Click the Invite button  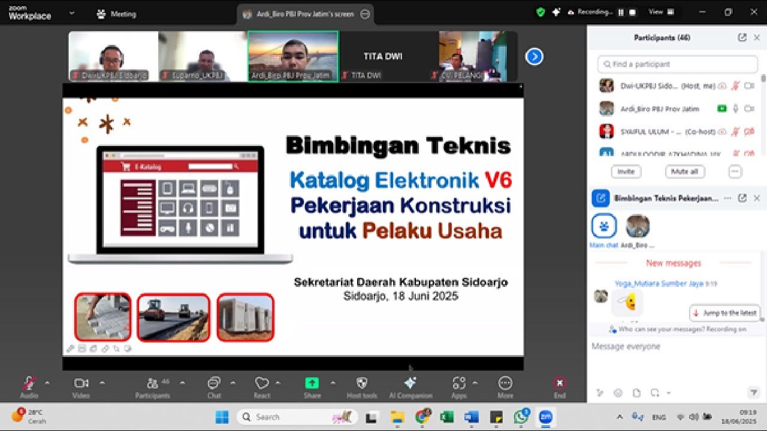pos(626,171)
